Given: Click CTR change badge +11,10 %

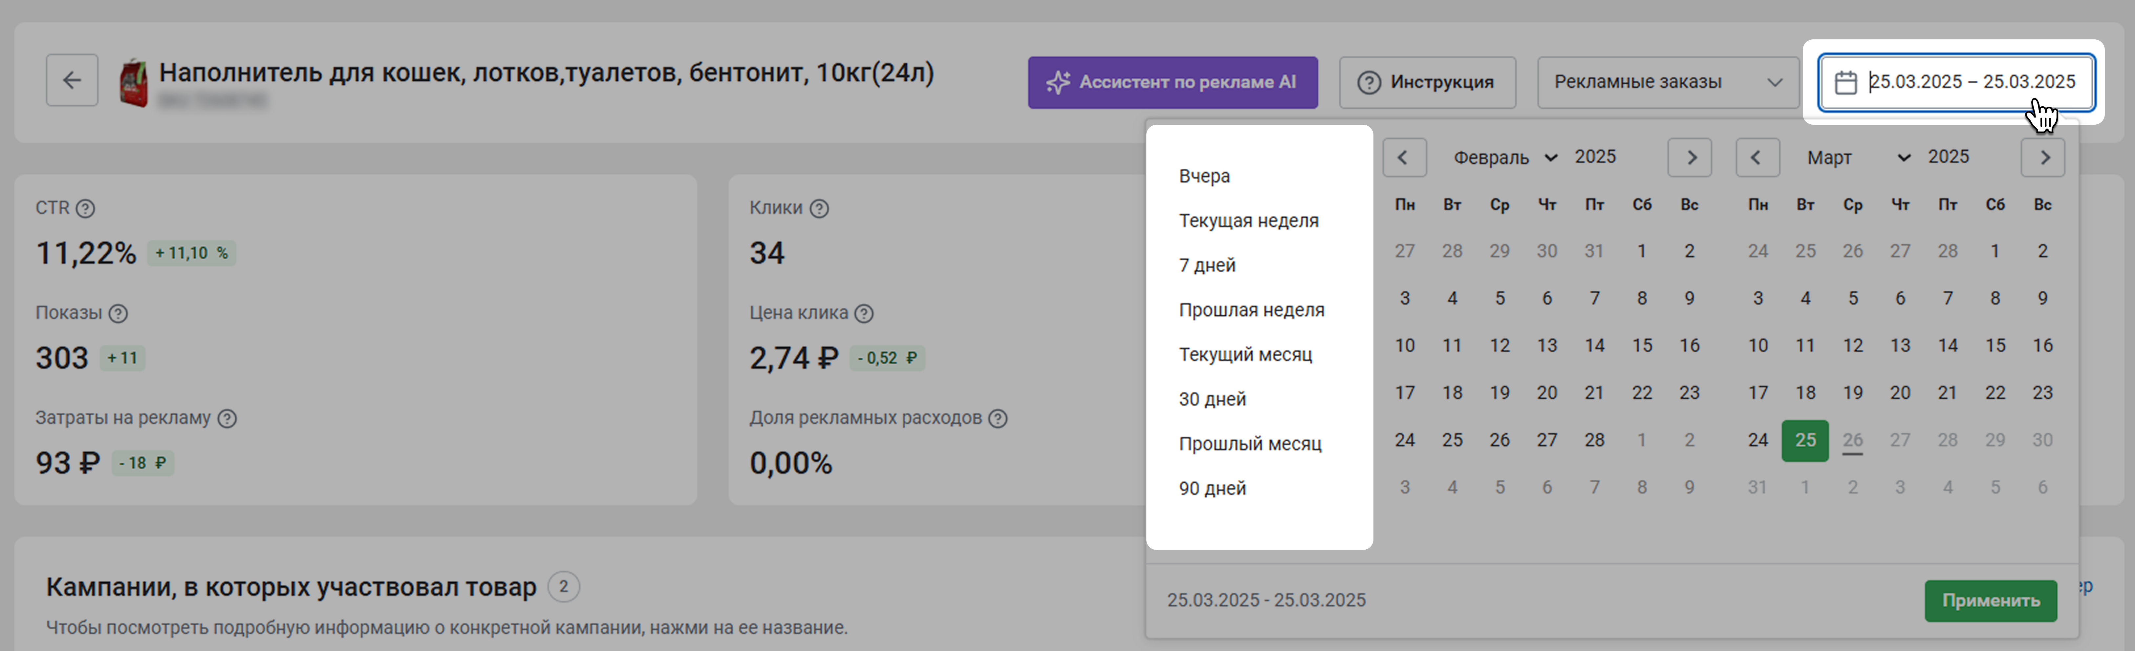Looking at the screenshot, I should point(191,253).
